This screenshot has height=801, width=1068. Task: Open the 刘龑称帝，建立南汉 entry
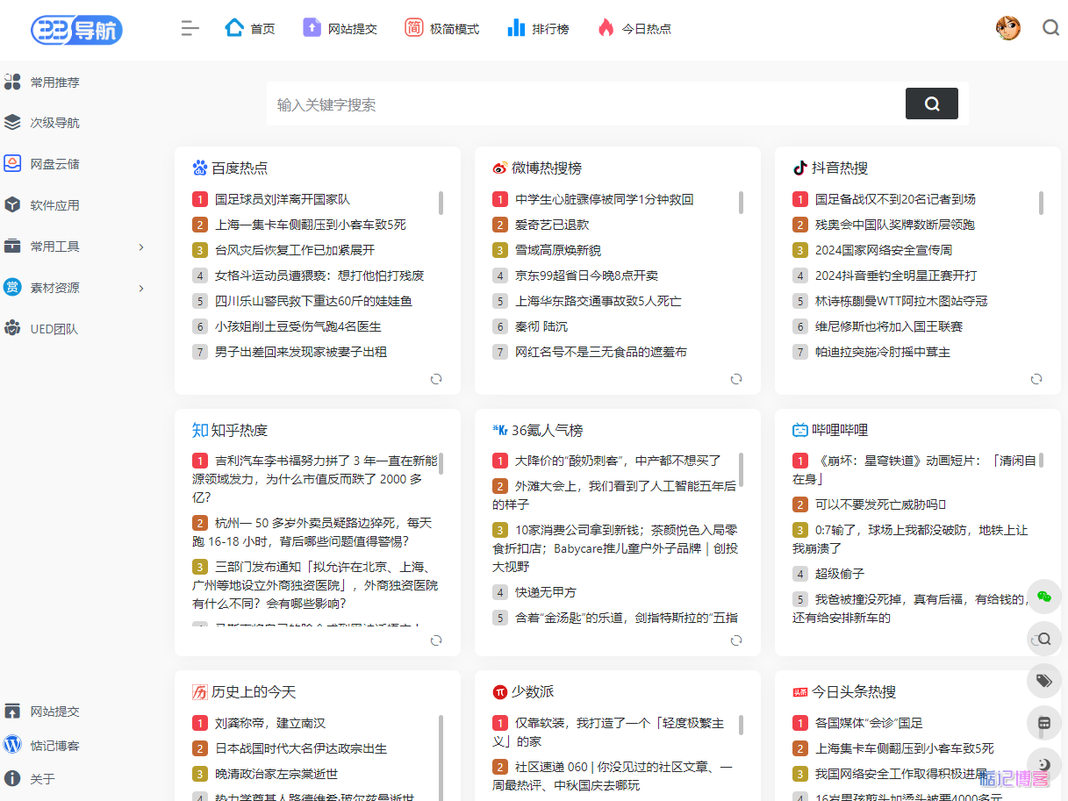270,723
